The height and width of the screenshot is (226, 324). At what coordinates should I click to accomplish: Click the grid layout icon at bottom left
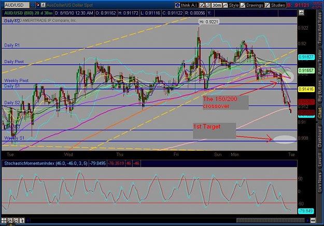pos(4,220)
